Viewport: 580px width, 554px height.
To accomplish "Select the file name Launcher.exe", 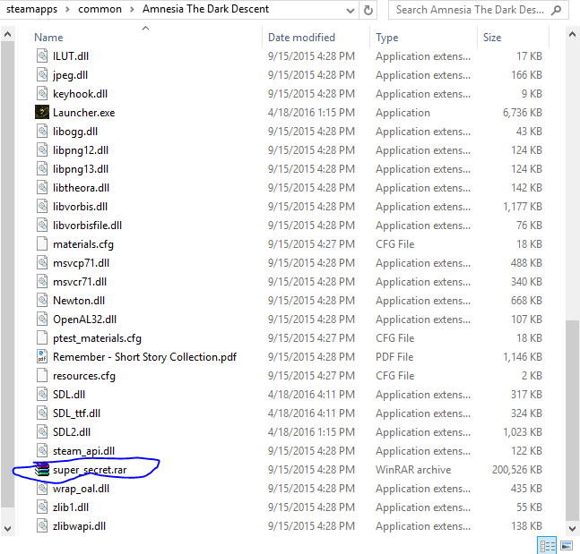I will point(84,113).
